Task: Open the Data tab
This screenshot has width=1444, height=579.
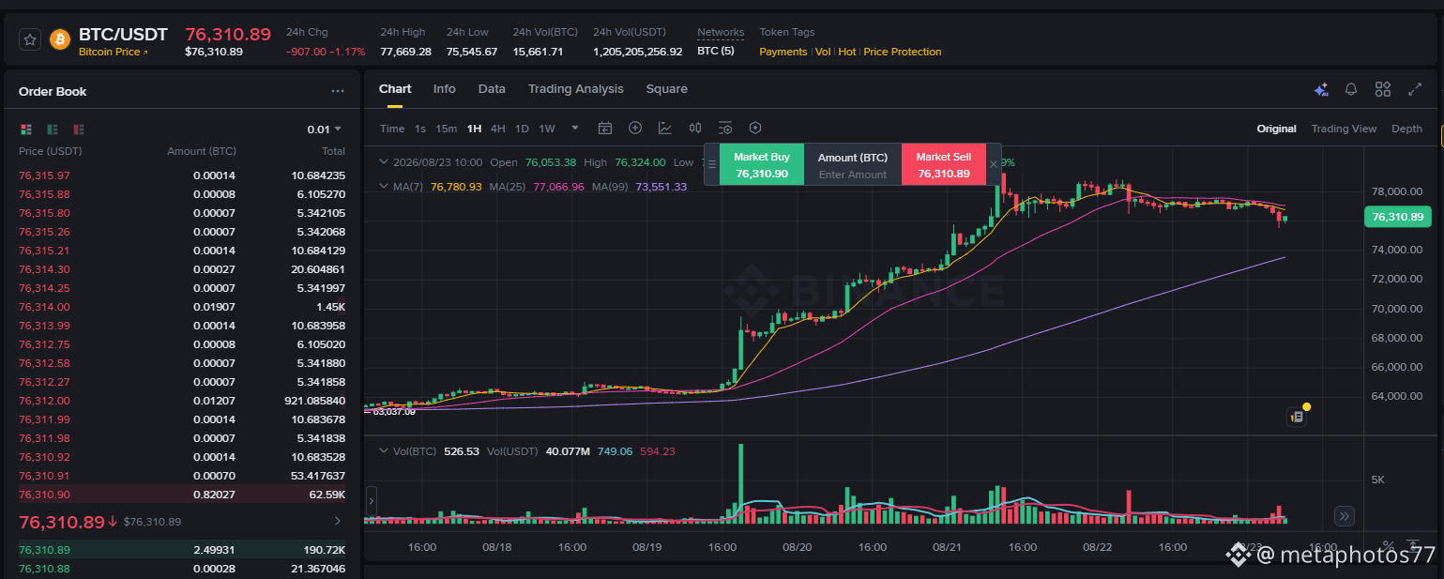Action: click(x=492, y=89)
